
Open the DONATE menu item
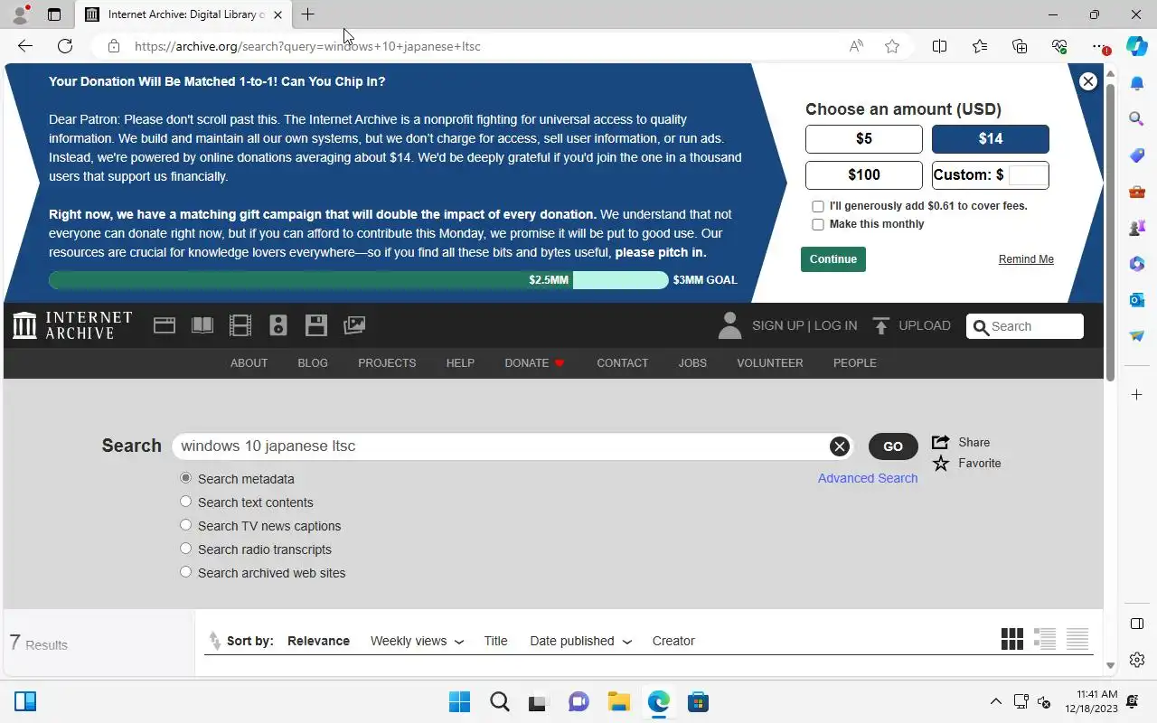(x=534, y=362)
